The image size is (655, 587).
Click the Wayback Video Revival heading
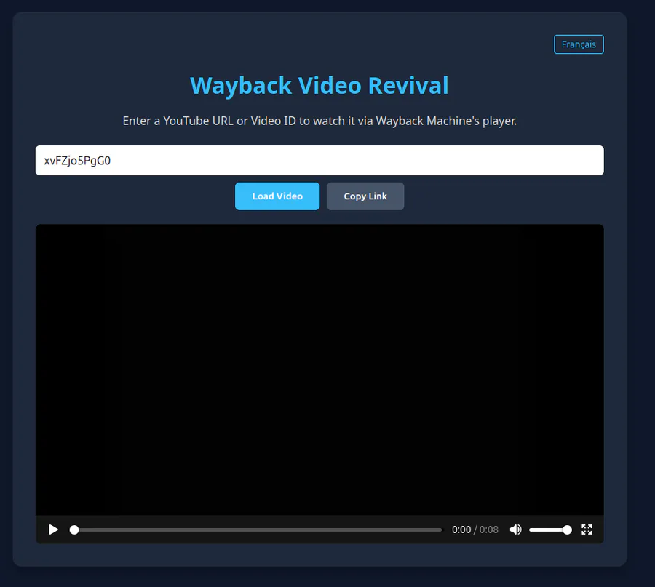point(319,86)
